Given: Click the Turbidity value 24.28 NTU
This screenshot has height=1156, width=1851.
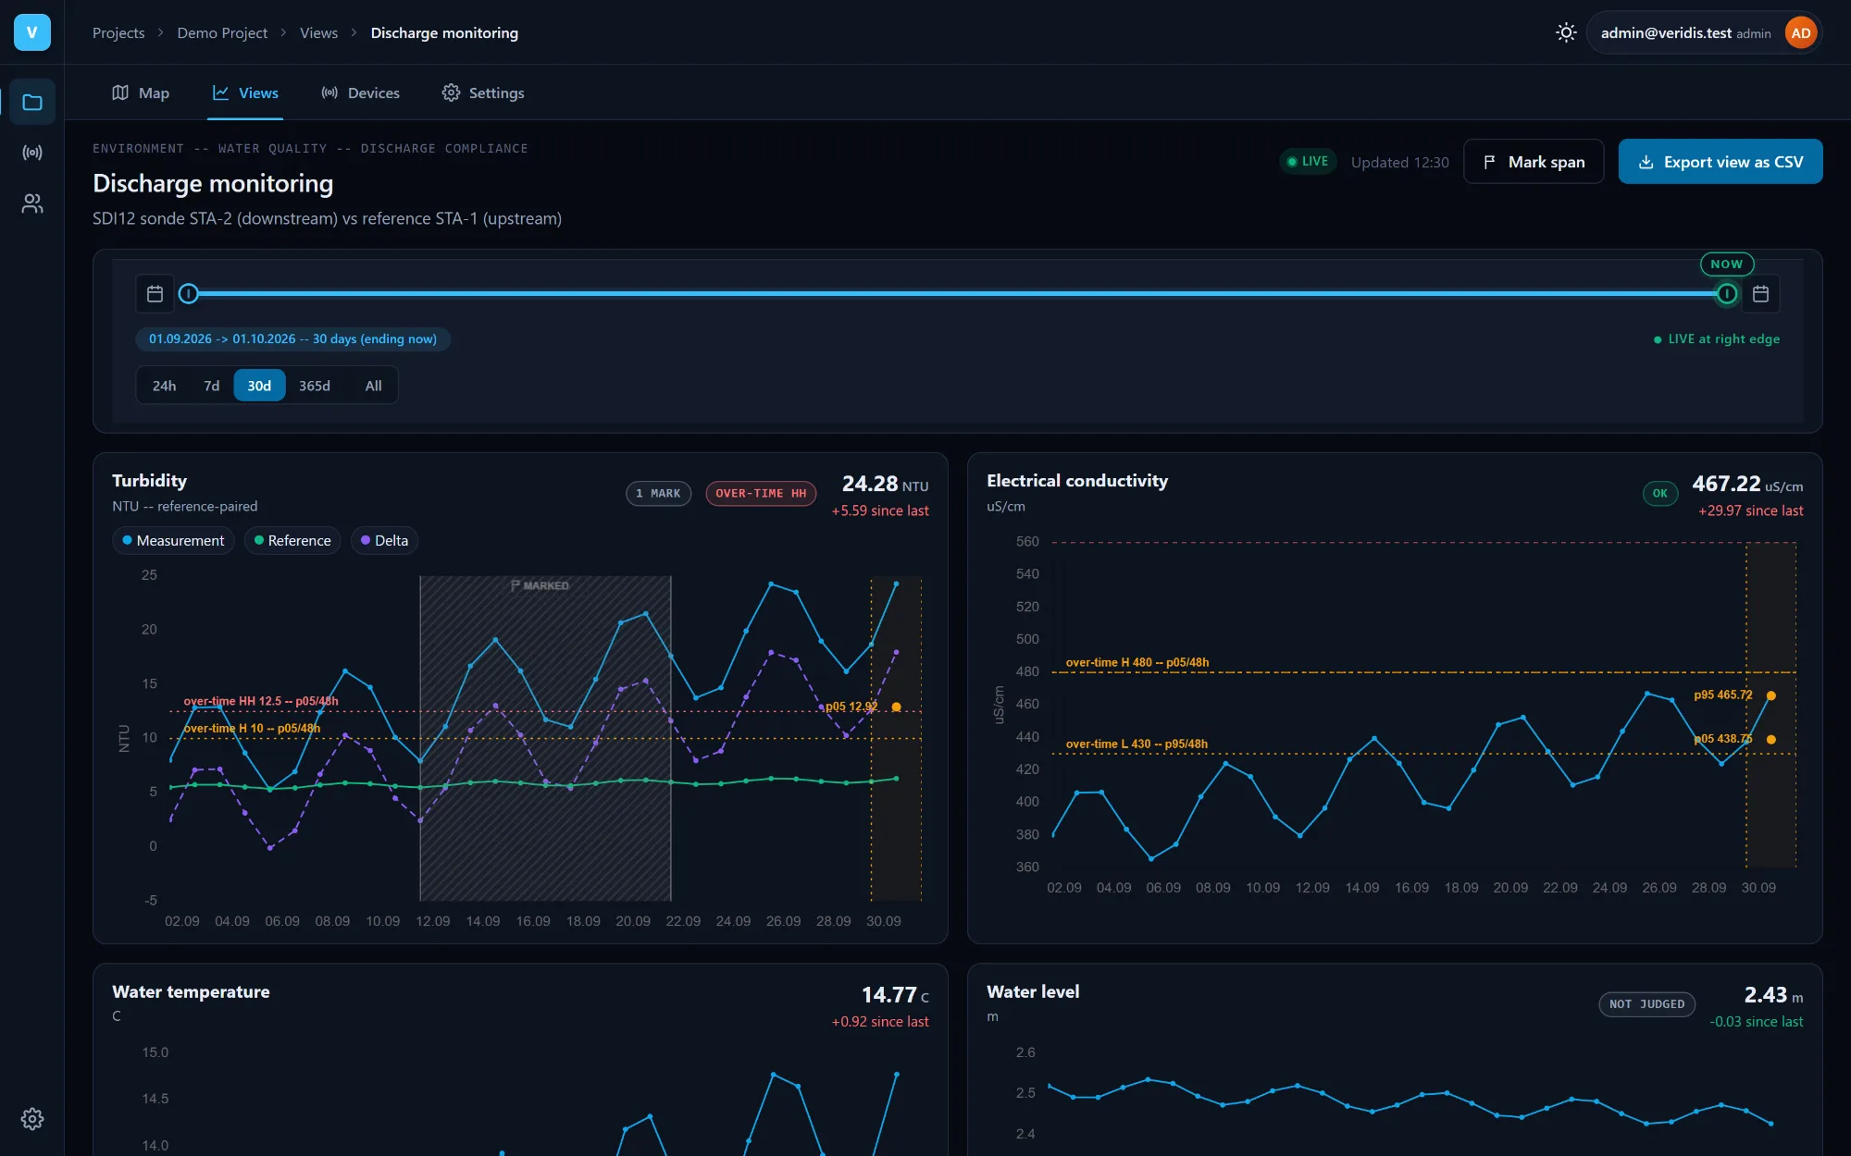Looking at the screenshot, I should (x=885, y=485).
